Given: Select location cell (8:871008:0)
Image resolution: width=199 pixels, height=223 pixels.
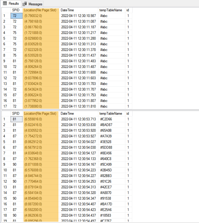Looking at the screenshot, I should point(41,164).
